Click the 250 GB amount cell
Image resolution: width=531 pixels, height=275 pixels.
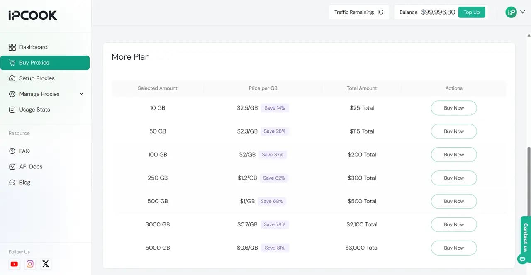[x=158, y=178]
